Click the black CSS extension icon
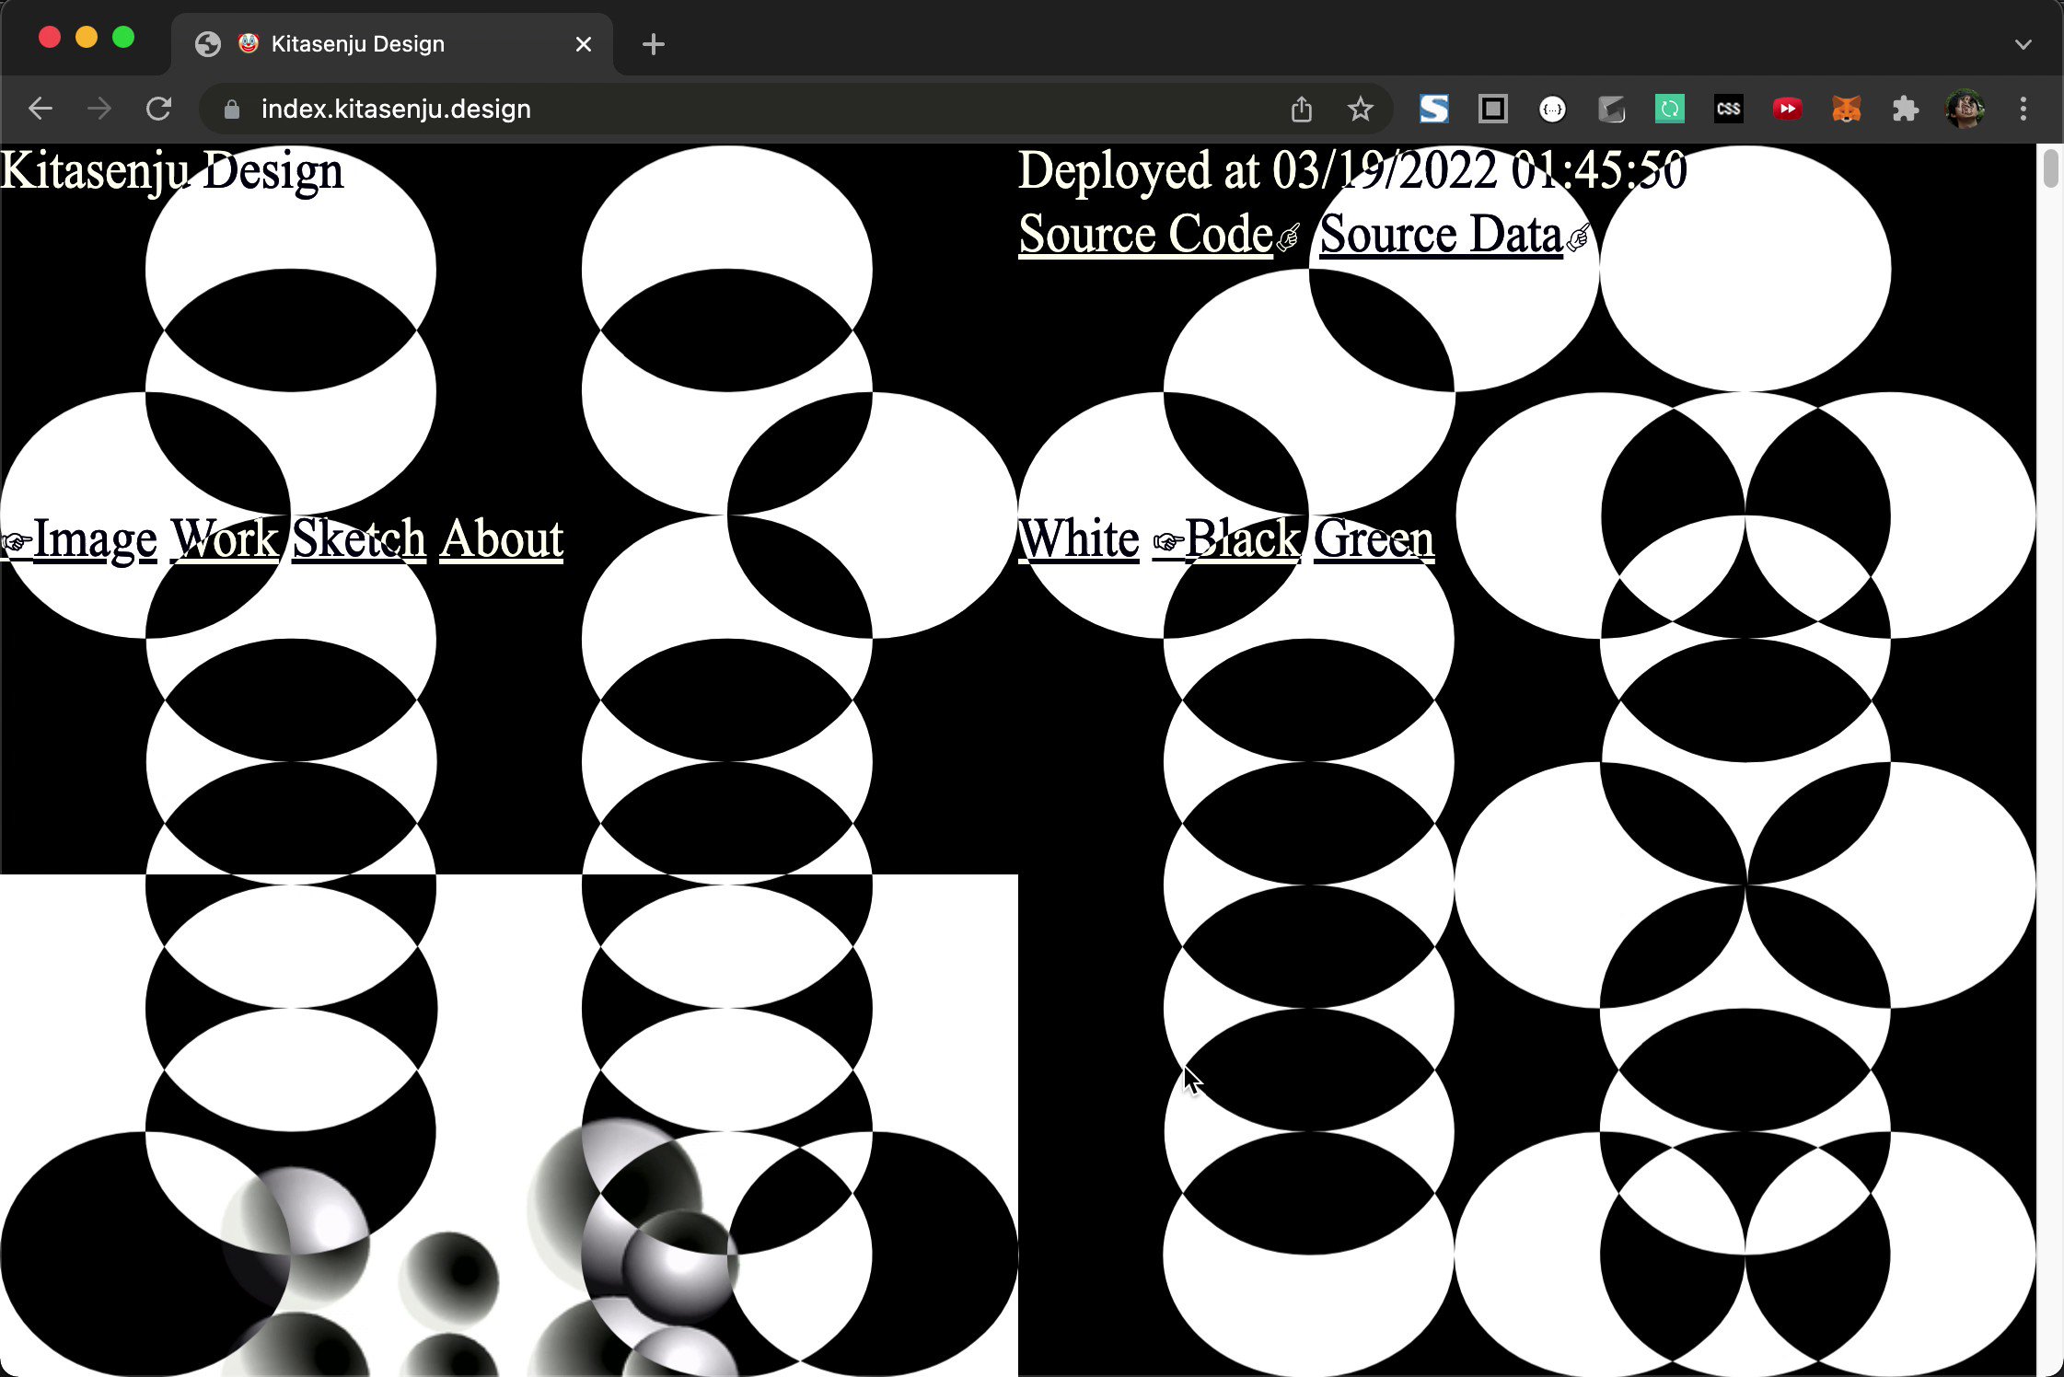This screenshot has height=1377, width=2064. click(1728, 110)
